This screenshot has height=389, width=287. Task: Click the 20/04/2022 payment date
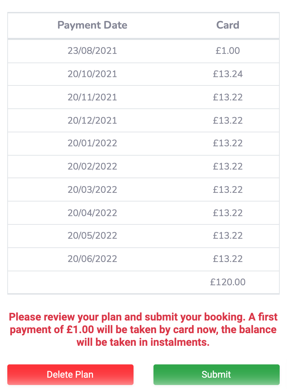click(x=92, y=213)
